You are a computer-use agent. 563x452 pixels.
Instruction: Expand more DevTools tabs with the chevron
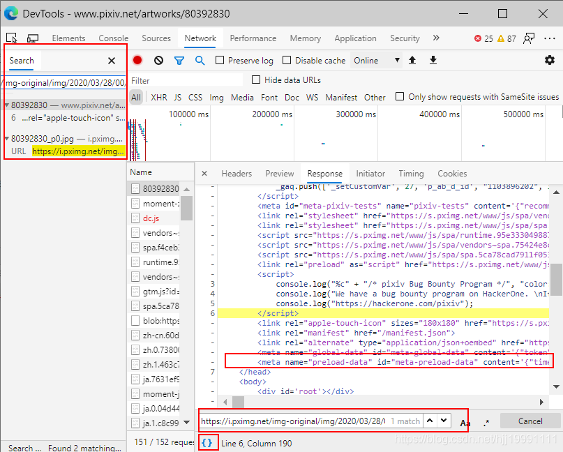click(436, 38)
